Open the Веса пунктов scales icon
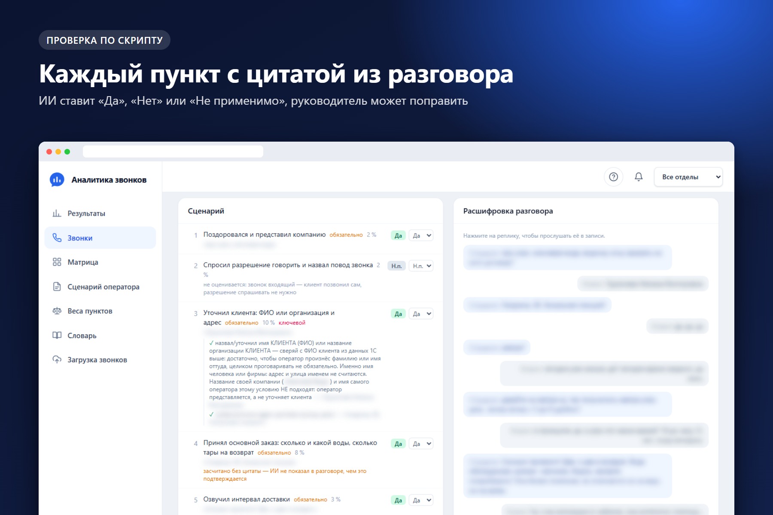Viewport: 773px width, 515px height. (x=57, y=311)
